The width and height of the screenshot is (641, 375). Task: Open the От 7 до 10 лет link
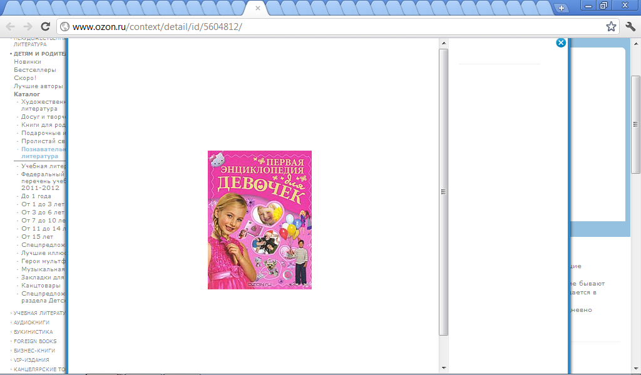[43, 221]
